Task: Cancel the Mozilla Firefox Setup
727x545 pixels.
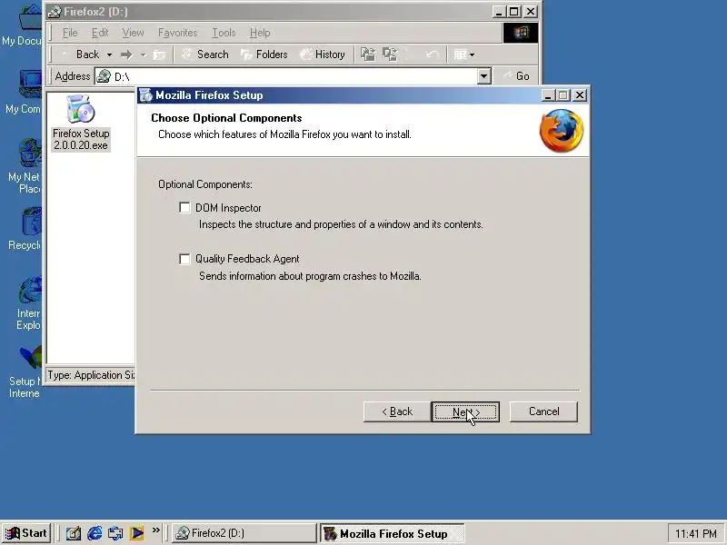Action: tap(543, 411)
